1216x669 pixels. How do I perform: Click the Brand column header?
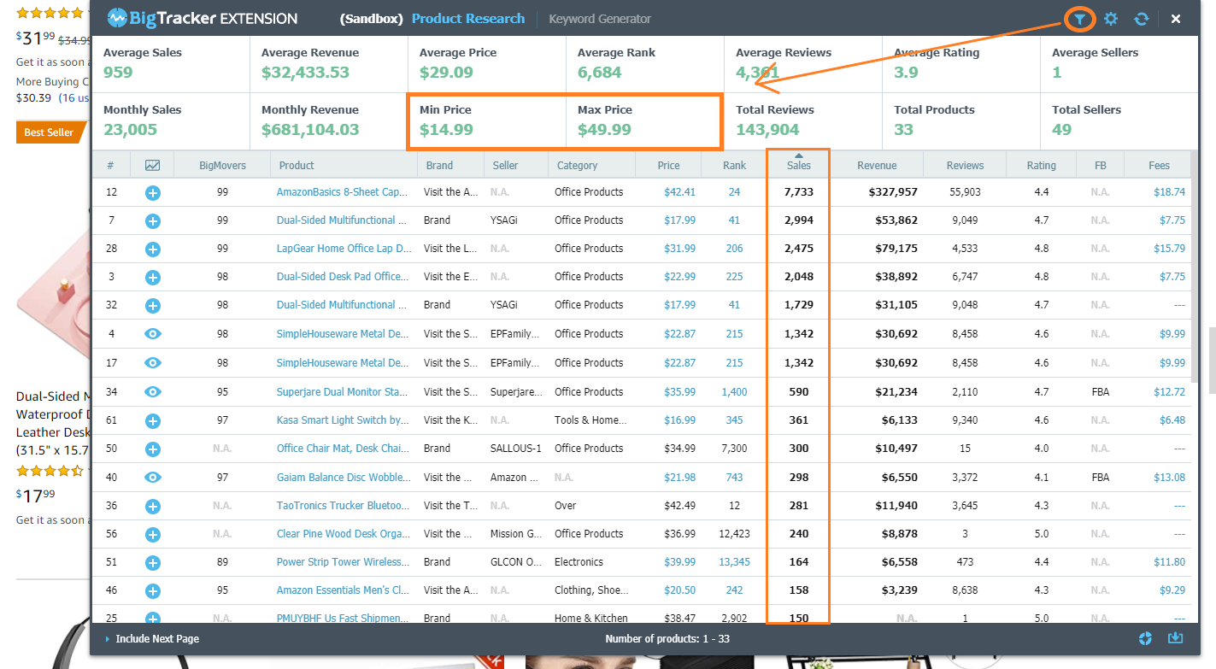click(x=439, y=165)
